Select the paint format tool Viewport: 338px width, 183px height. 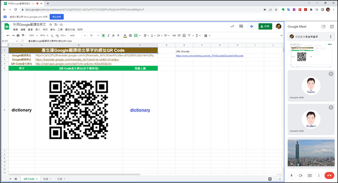click(23, 36)
